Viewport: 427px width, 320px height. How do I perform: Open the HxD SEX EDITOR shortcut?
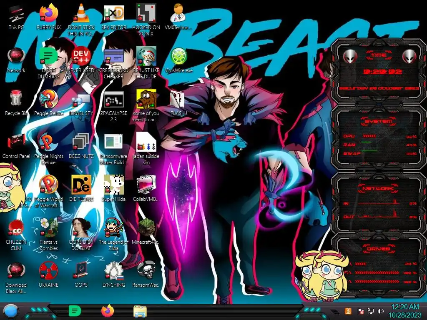click(x=113, y=17)
